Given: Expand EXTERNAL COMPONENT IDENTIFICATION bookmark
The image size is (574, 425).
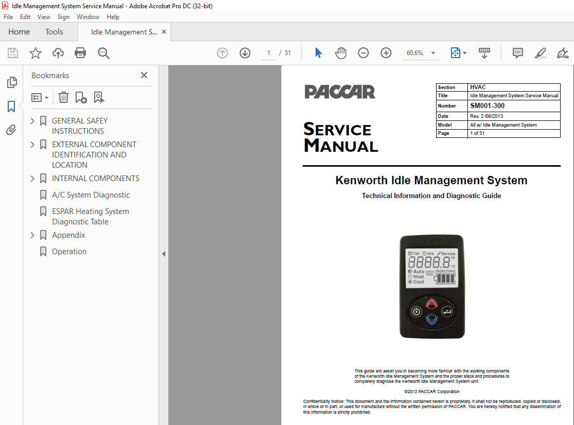Looking at the screenshot, I should coord(32,145).
